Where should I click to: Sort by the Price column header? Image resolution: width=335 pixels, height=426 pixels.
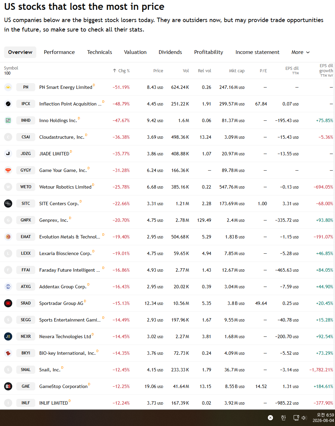(x=158, y=71)
